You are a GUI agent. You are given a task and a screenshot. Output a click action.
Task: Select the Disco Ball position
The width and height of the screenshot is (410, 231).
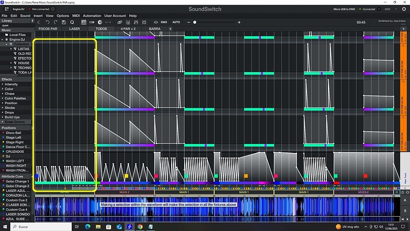13,133
